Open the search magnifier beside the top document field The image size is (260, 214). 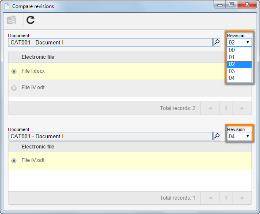[x=217, y=42]
